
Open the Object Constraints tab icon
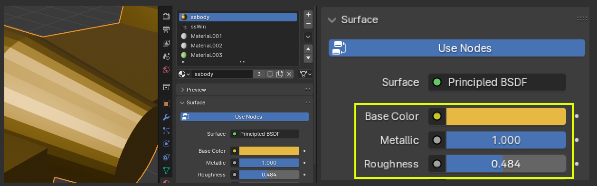click(166, 157)
